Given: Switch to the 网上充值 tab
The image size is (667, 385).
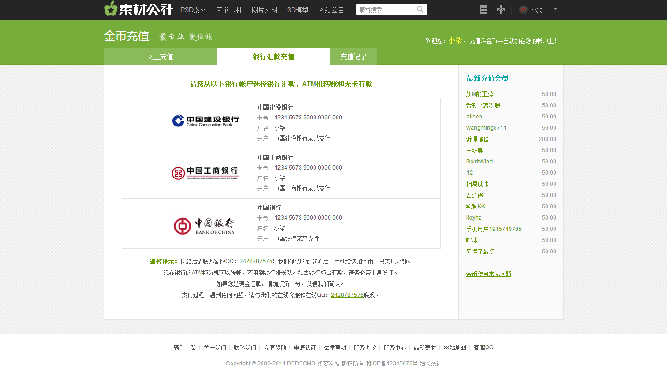Looking at the screenshot, I should tap(160, 57).
